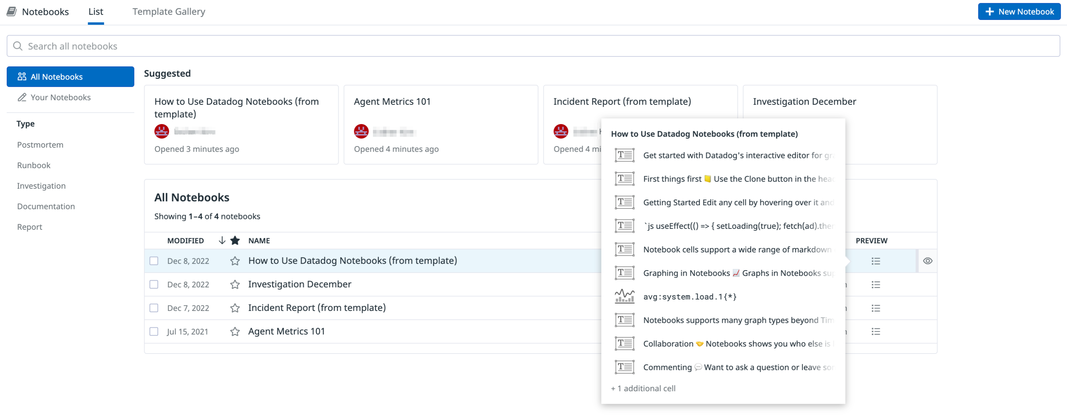This screenshot has width=1067, height=416.
Task: Click the avatar on Incident Report card
Action: coord(561,131)
